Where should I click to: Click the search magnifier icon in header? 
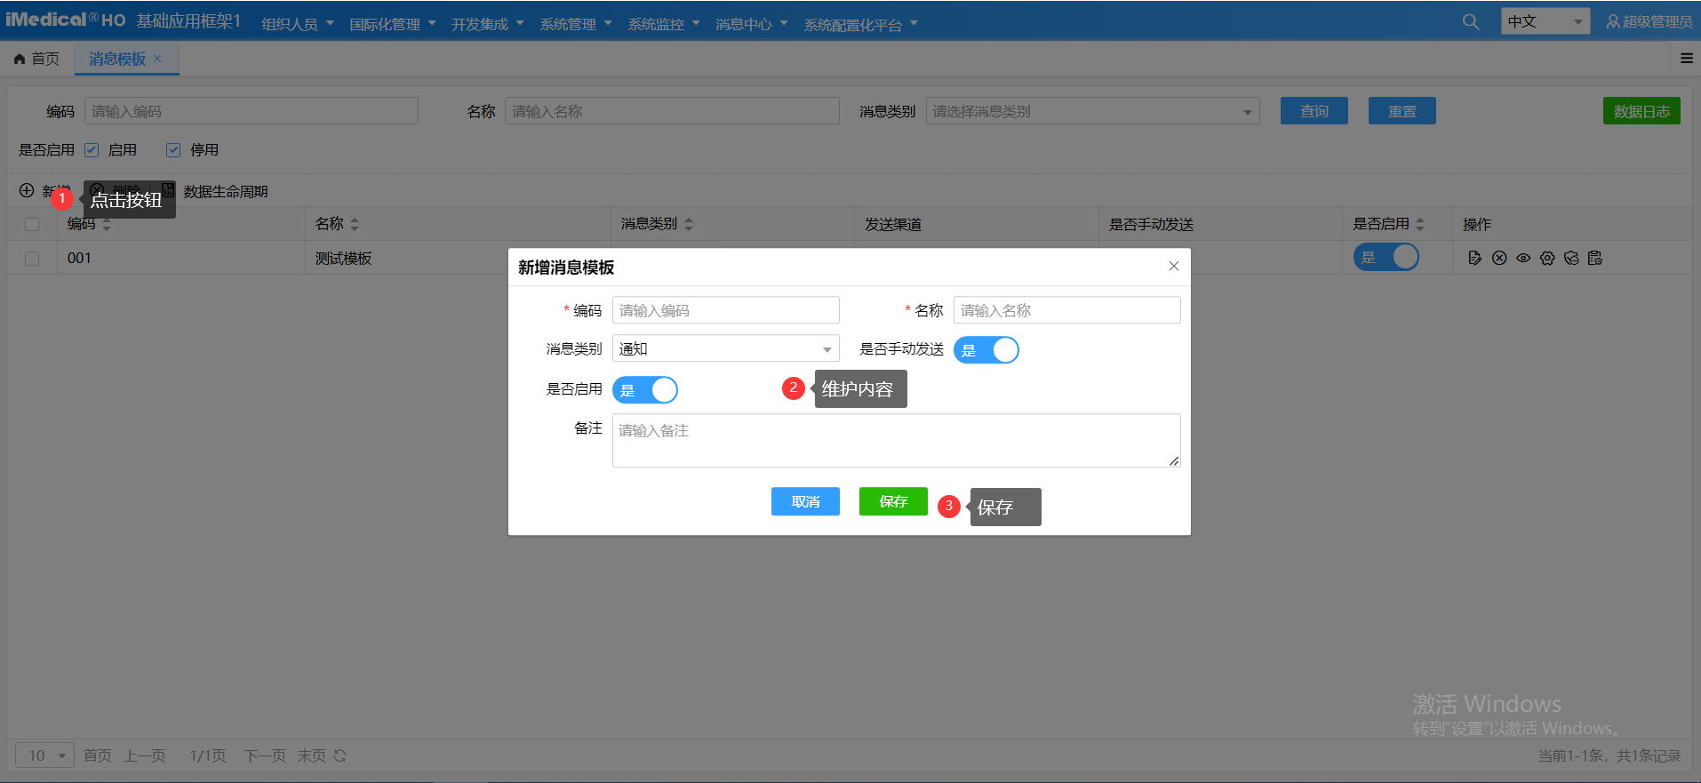click(1471, 22)
